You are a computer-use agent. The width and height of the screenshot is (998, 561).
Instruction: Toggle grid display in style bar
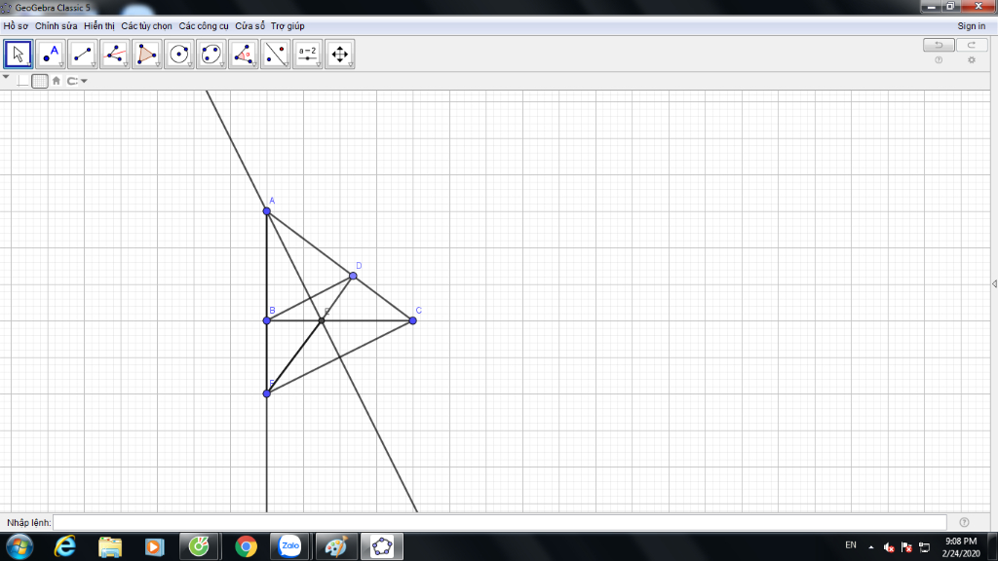tap(39, 81)
